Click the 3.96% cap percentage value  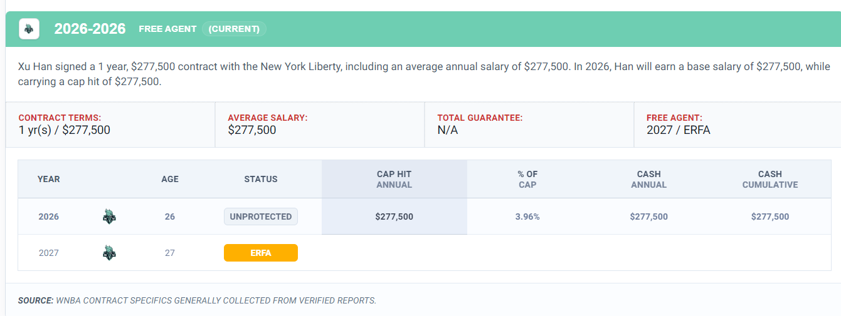pos(527,217)
